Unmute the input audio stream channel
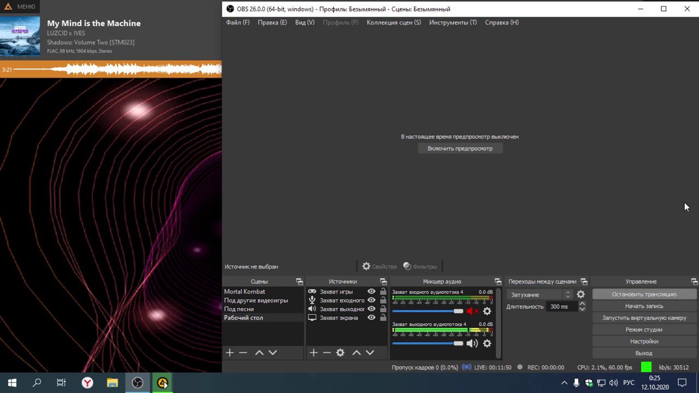 472,311
